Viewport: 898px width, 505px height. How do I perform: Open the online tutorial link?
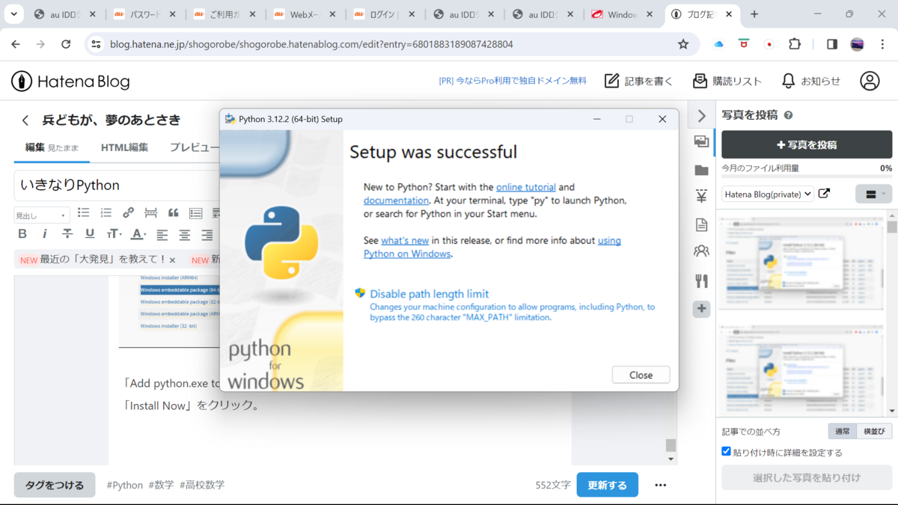pos(526,187)
